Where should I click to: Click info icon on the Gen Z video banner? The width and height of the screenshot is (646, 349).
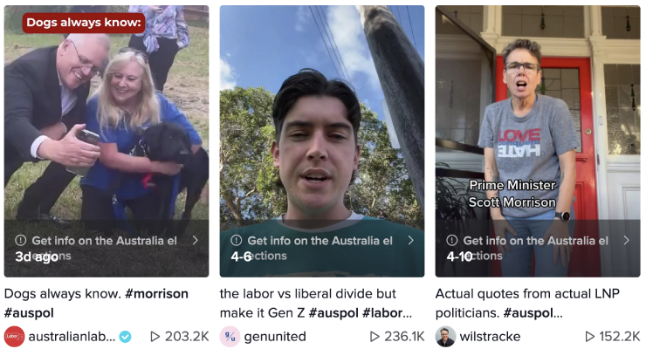click(237, 240)
